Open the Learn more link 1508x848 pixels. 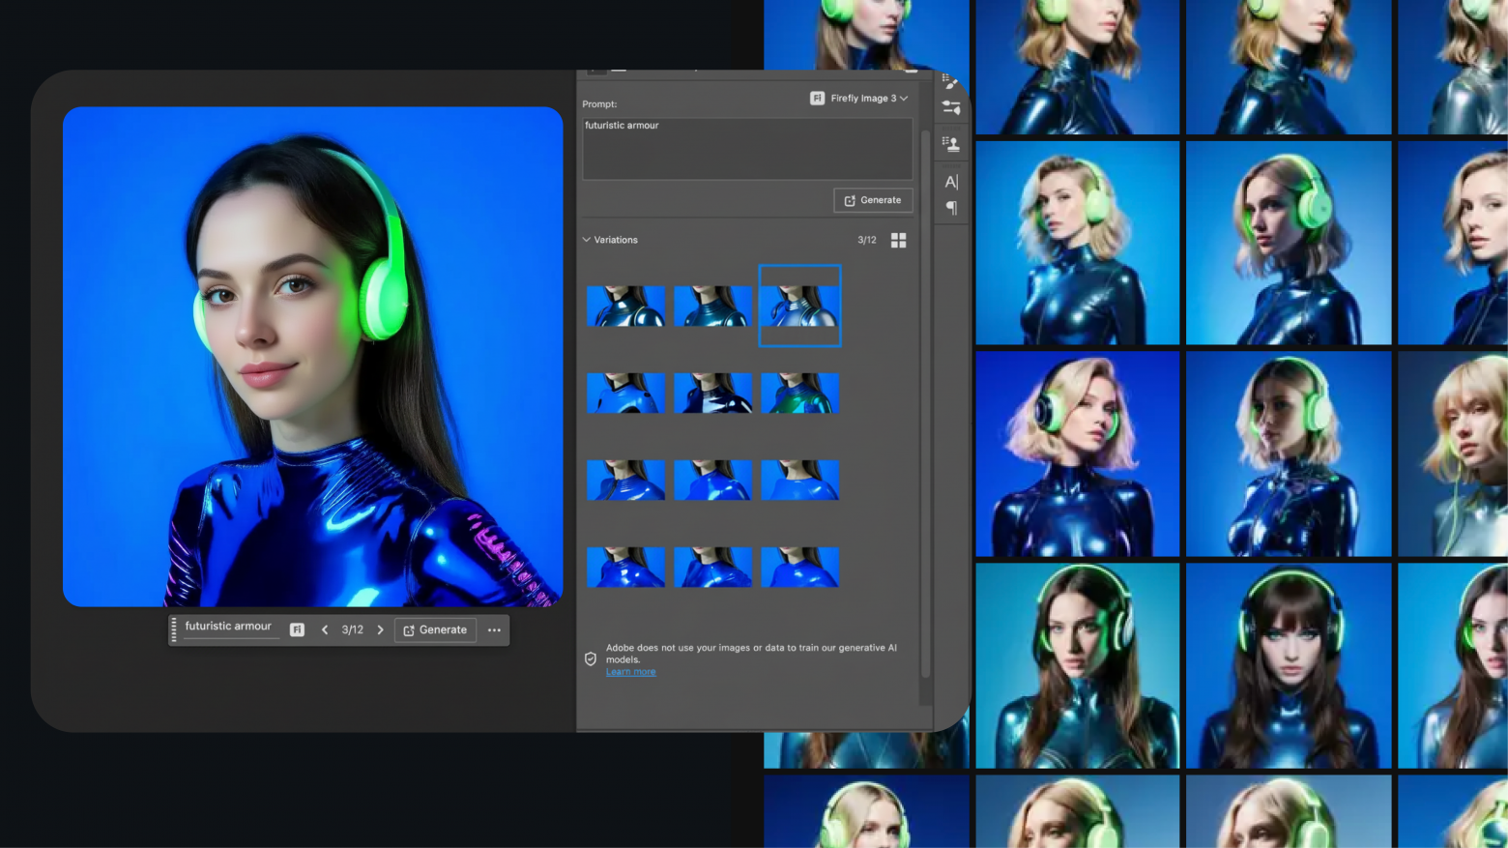click(630, 672)
